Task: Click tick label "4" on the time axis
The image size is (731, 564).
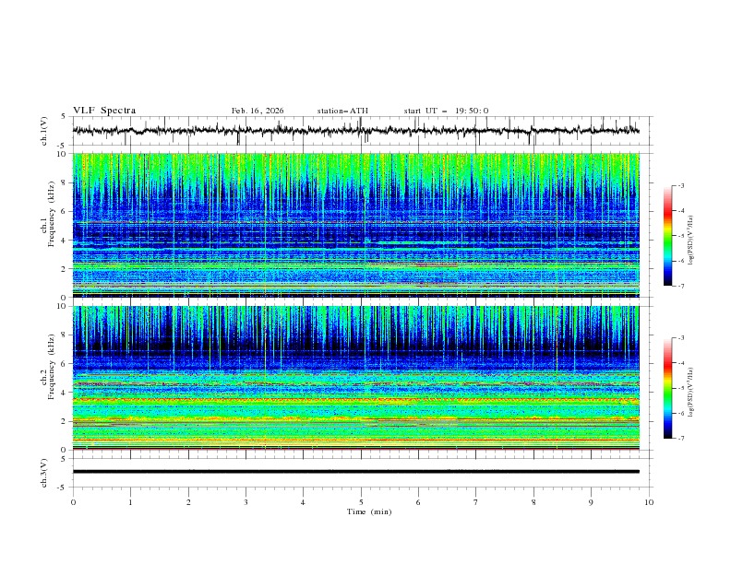Action: point(303,502)
